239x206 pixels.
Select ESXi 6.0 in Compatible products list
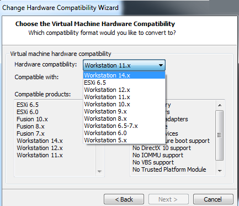point(28,112)
